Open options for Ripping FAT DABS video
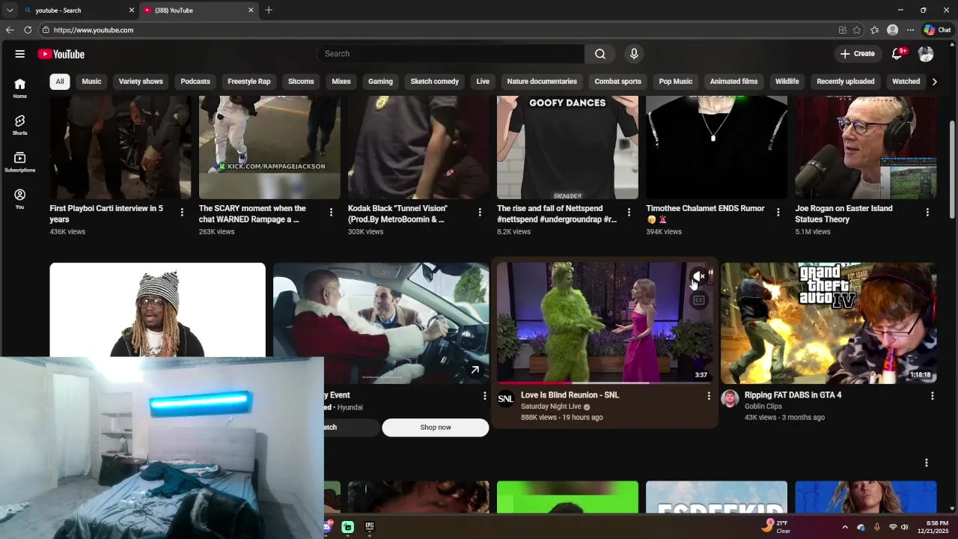 click(933, 395)
